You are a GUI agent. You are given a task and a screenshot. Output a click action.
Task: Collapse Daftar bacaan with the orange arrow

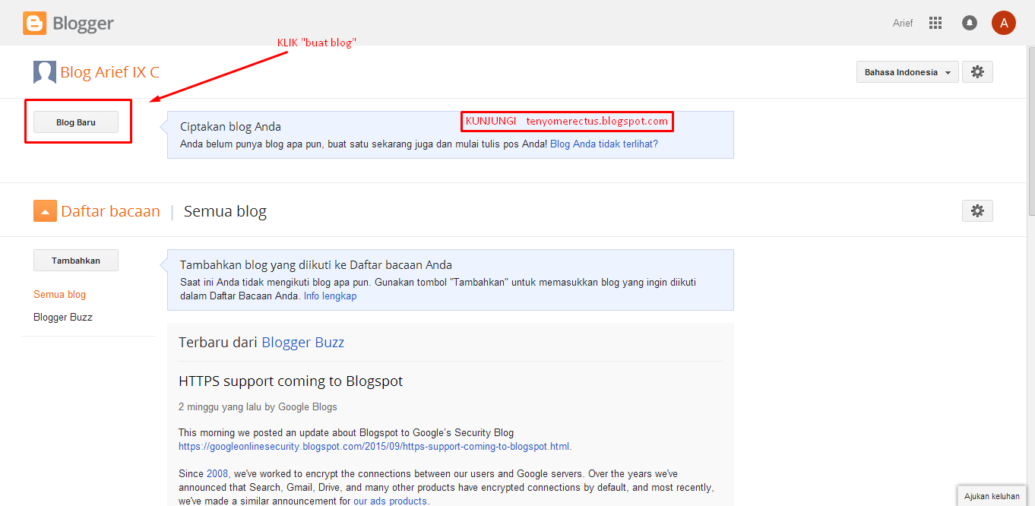45,210
